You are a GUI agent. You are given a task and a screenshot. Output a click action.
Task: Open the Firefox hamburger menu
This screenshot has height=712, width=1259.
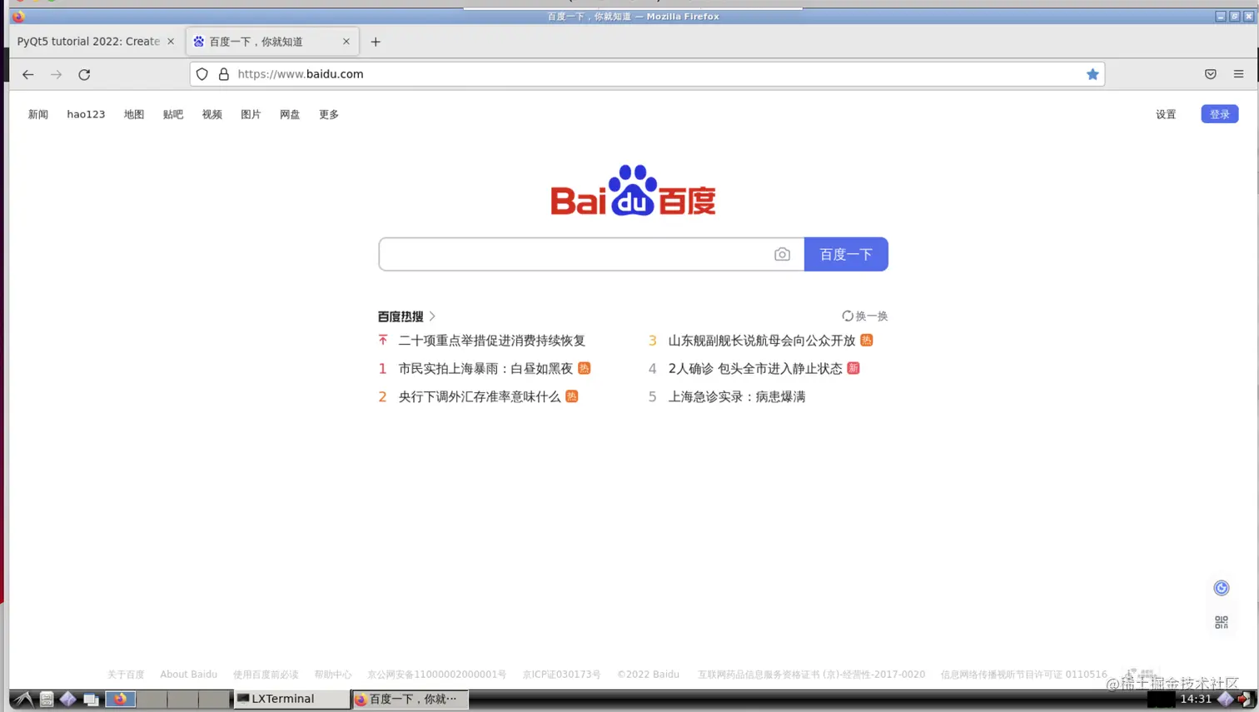(1238, 74)
